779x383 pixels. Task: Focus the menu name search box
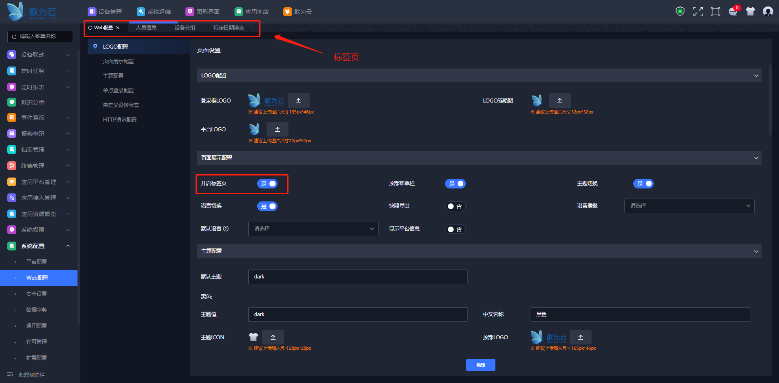[40, 36]
